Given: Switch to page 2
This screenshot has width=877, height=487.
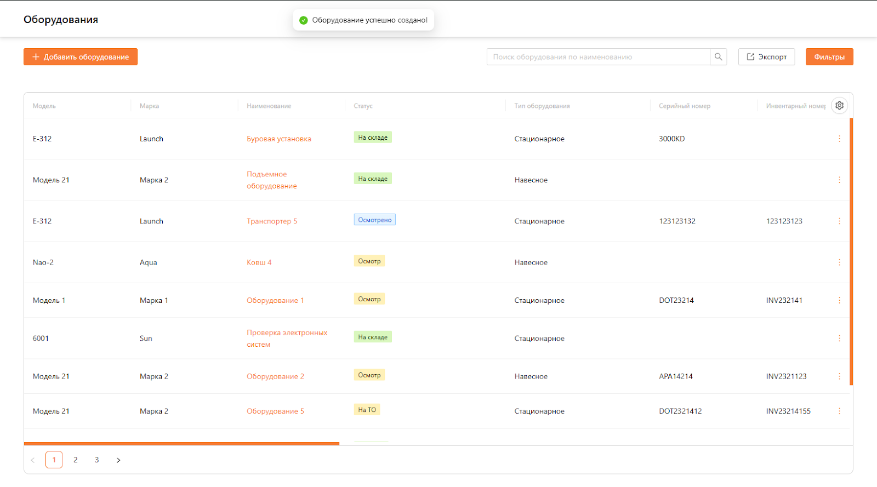Looking at the screenshot, I should click(x=76, y=460).
